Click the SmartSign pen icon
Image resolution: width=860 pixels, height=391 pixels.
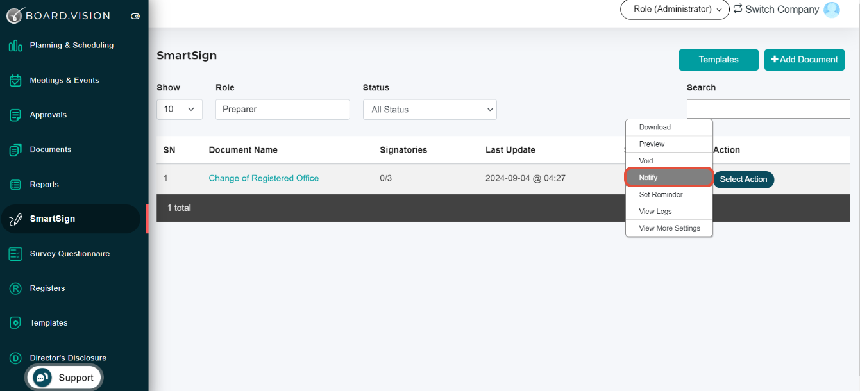pyautogui.click(x=15, y=219)
